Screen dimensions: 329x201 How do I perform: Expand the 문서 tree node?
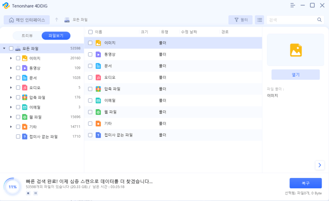(11, 78)
